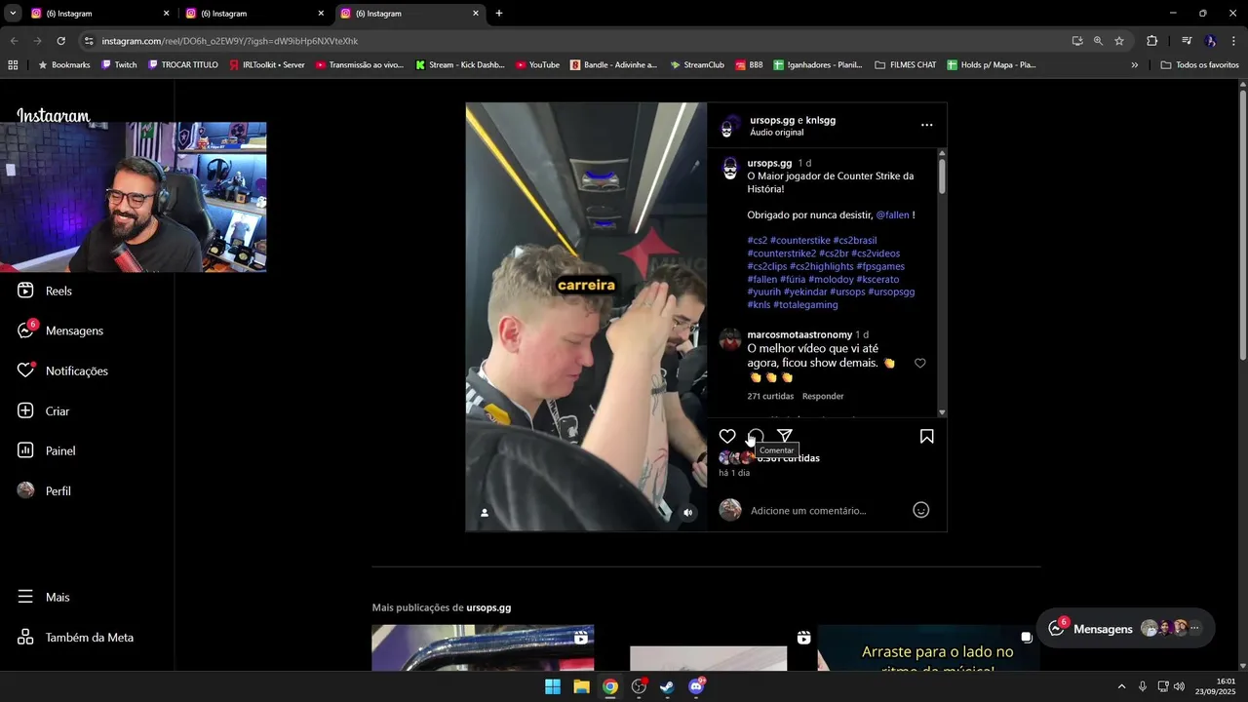Like the reel with heart icon

(x=727, y=436)
